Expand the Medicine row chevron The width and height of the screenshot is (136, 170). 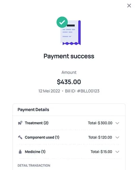117,152
